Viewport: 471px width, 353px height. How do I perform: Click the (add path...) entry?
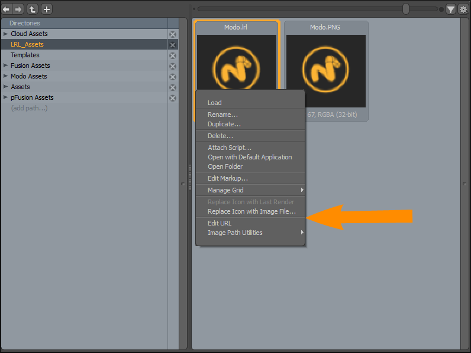coord(29,108)
